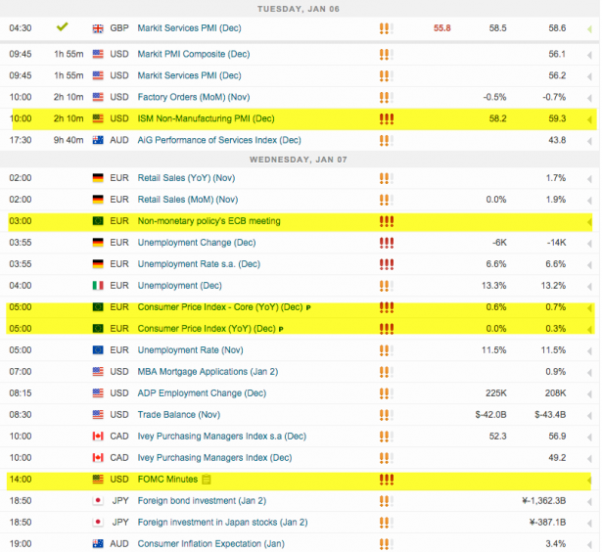This screenshot has height=552, width=602.
Task: Click US flag on Trade Balance (Nov) row
Action: [x=98, y=415]
